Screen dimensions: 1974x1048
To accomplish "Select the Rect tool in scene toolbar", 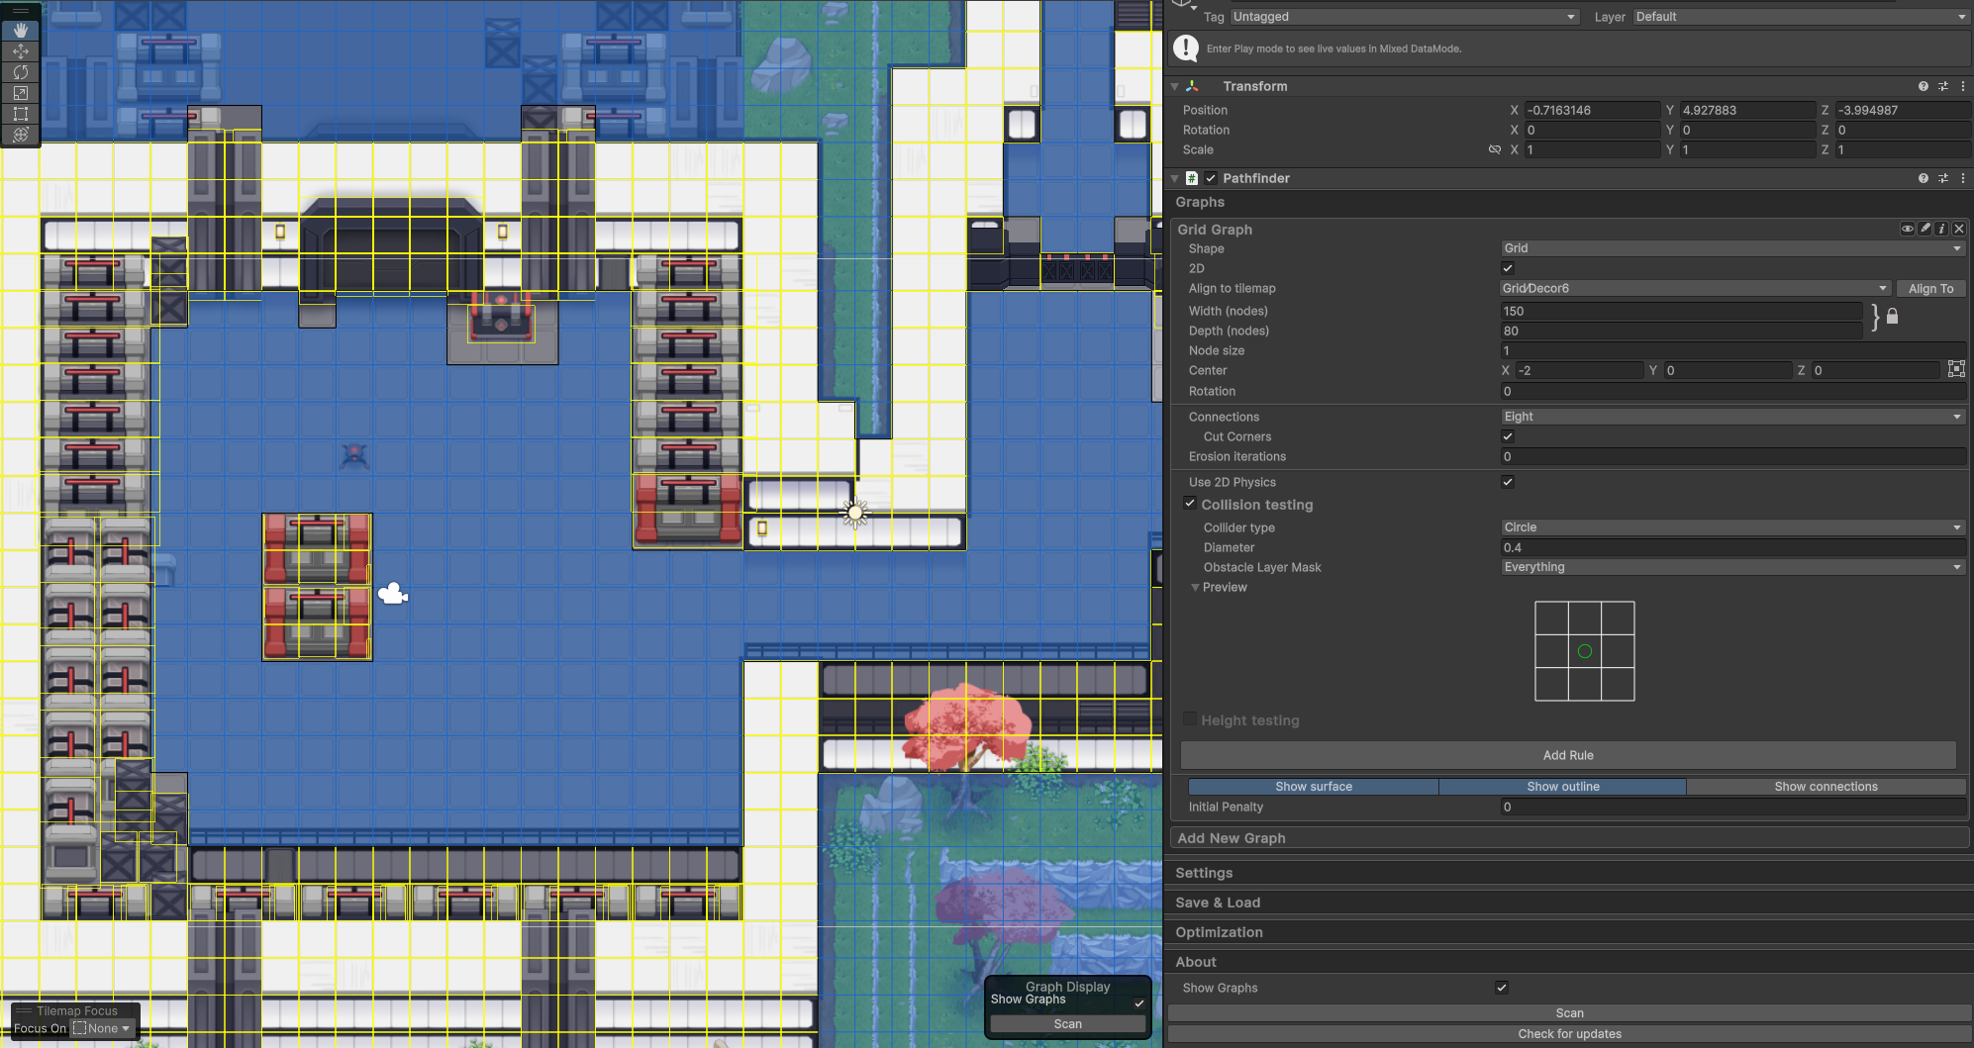I will 21,114.
